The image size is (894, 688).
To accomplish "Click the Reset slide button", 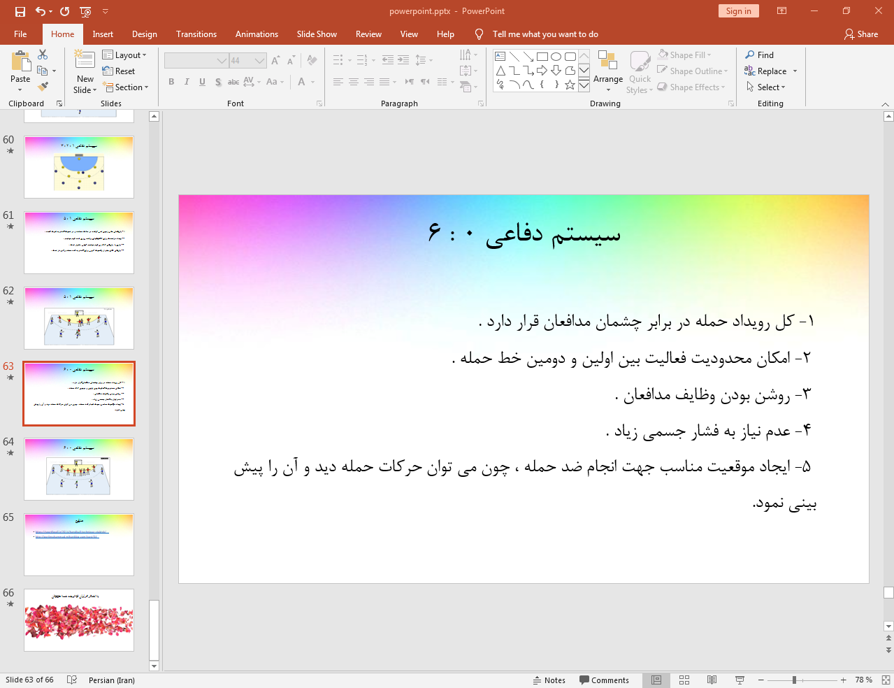I will (x=119, y=71).
